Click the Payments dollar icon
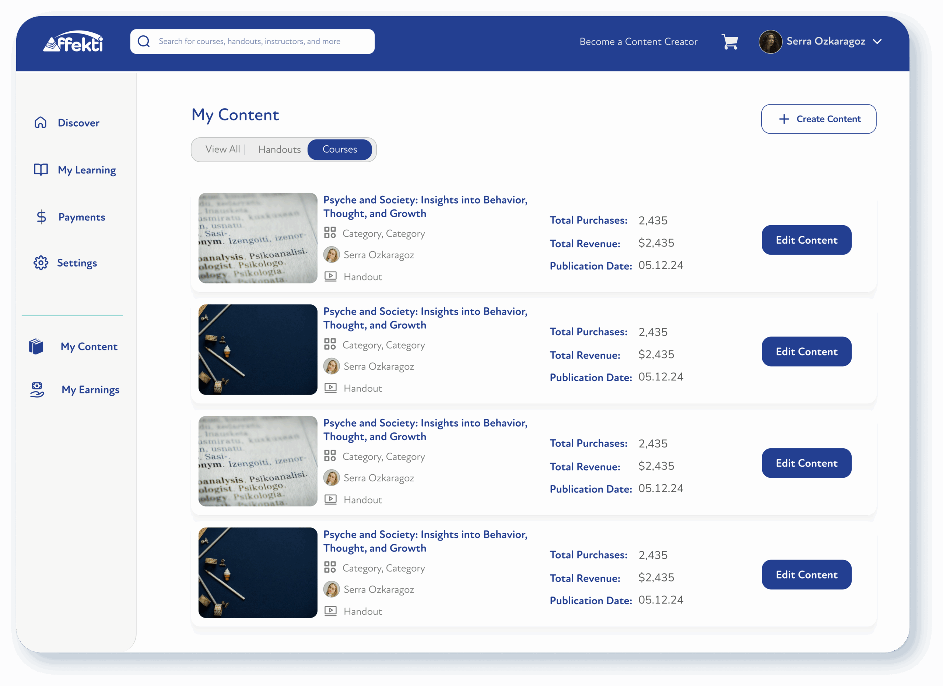The image size is (943, 686). coord(41,217)
